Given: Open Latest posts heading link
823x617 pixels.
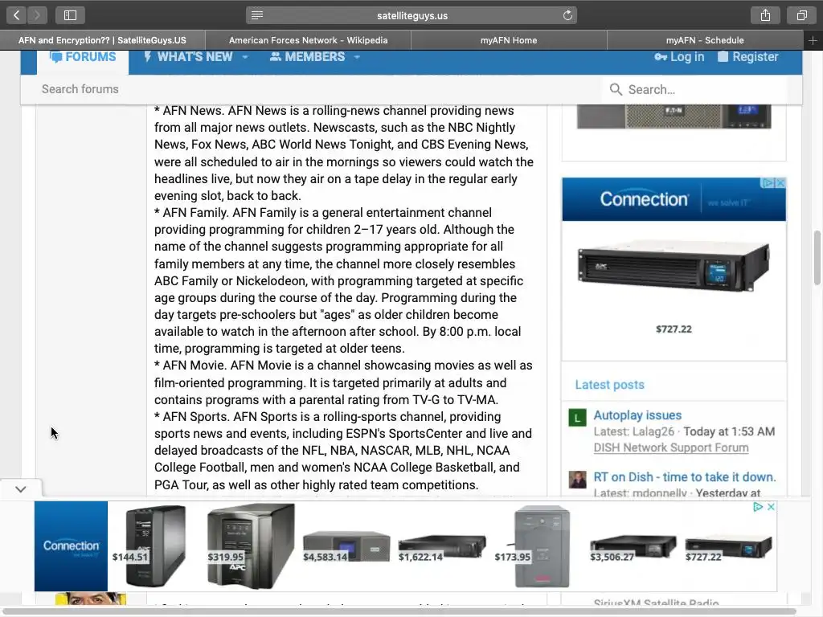Looking at the screenshot, I should tap(609, 385).
